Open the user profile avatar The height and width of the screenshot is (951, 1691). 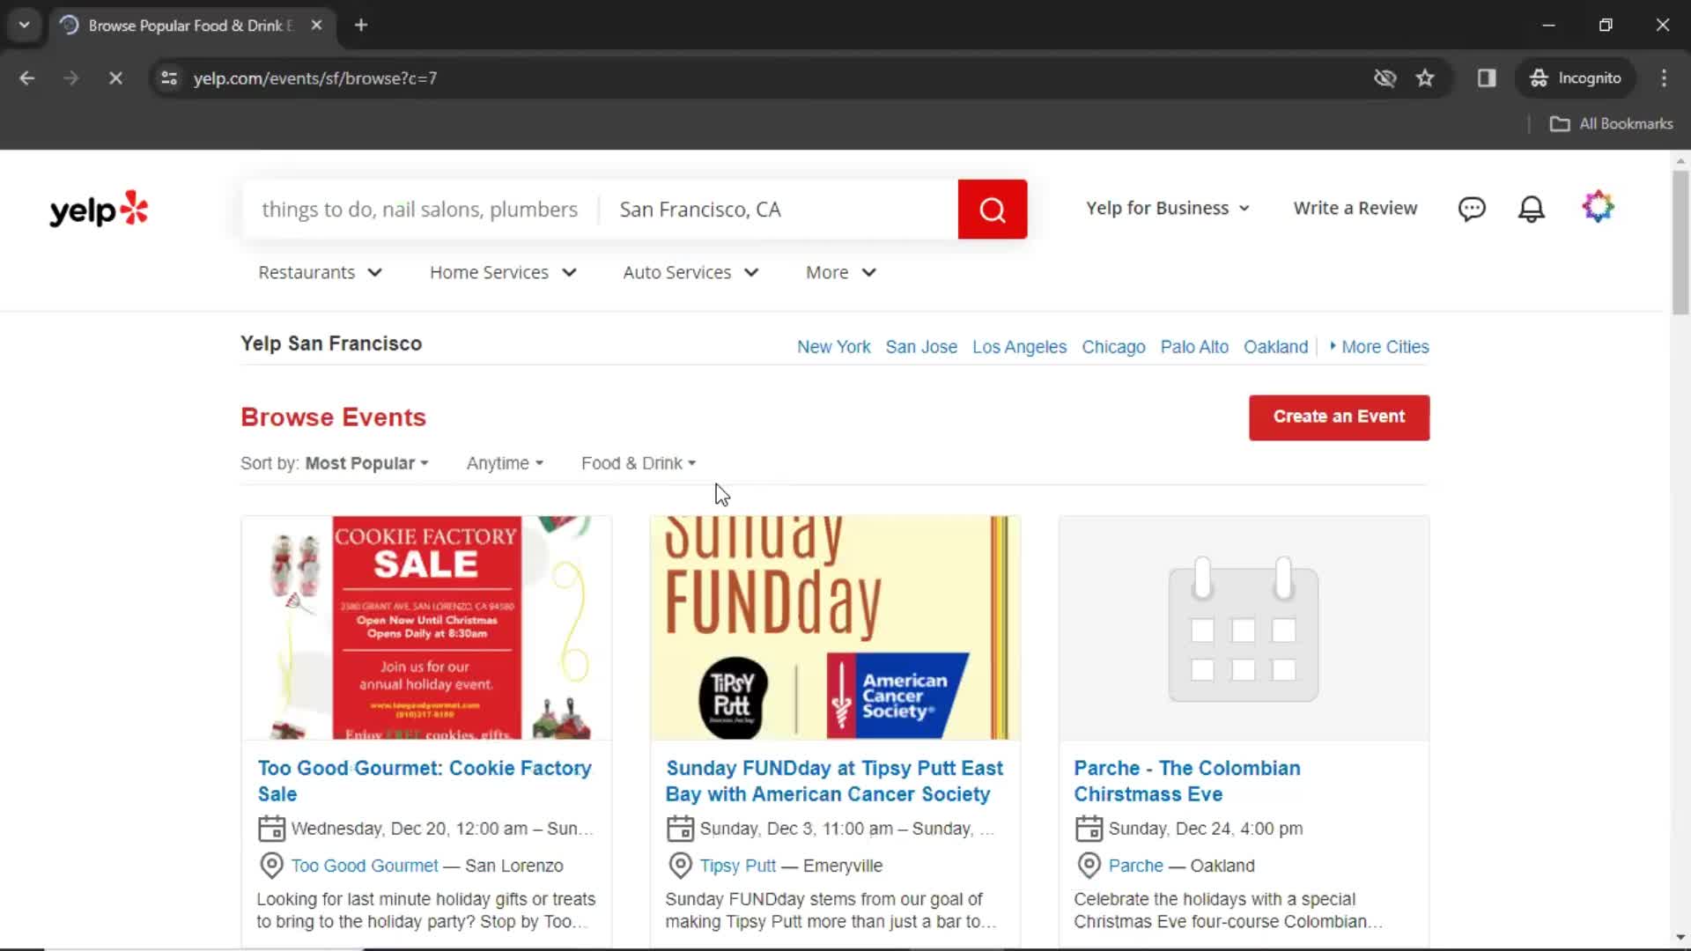(x=1598, y=208)
